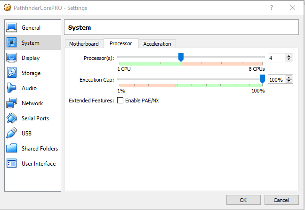
Task: Discard changes with Cancel button
Action: point(281,200)
